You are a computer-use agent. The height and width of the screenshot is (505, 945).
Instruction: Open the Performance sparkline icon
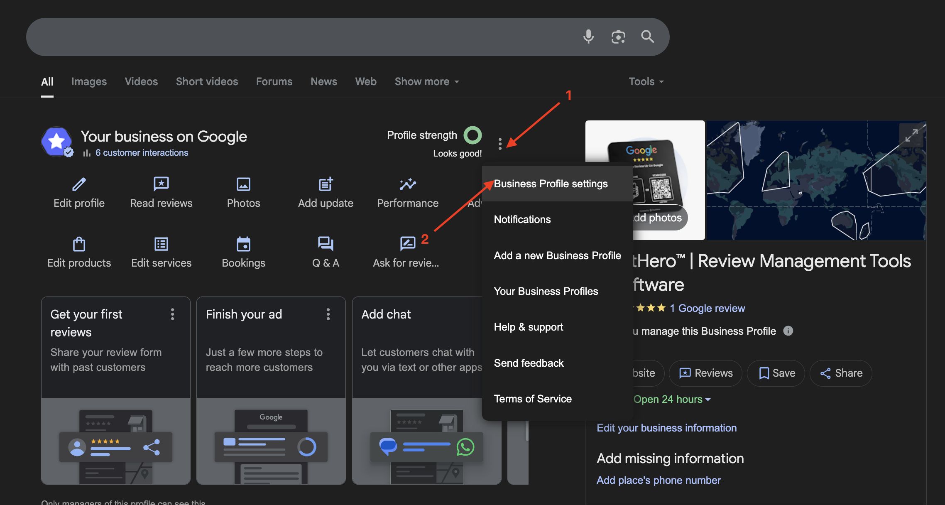point(408,184)
